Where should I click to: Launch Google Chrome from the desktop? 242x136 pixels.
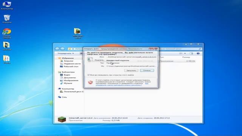click(x=7, y=33)
